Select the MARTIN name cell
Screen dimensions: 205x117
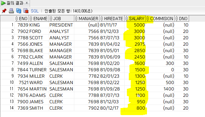click(39, 89)
